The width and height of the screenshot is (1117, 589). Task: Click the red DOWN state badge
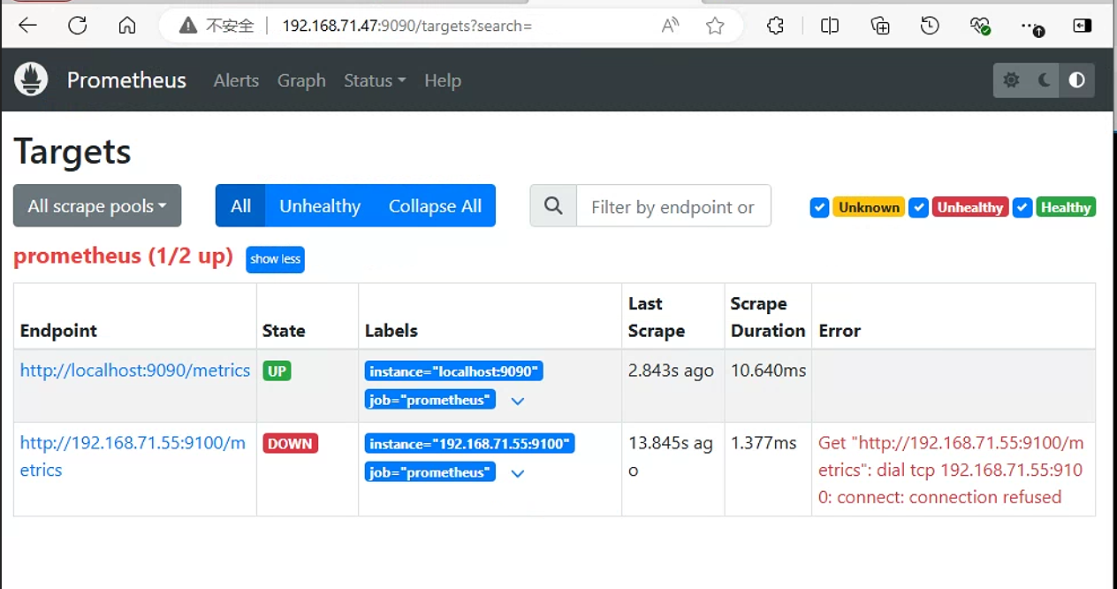290,443
